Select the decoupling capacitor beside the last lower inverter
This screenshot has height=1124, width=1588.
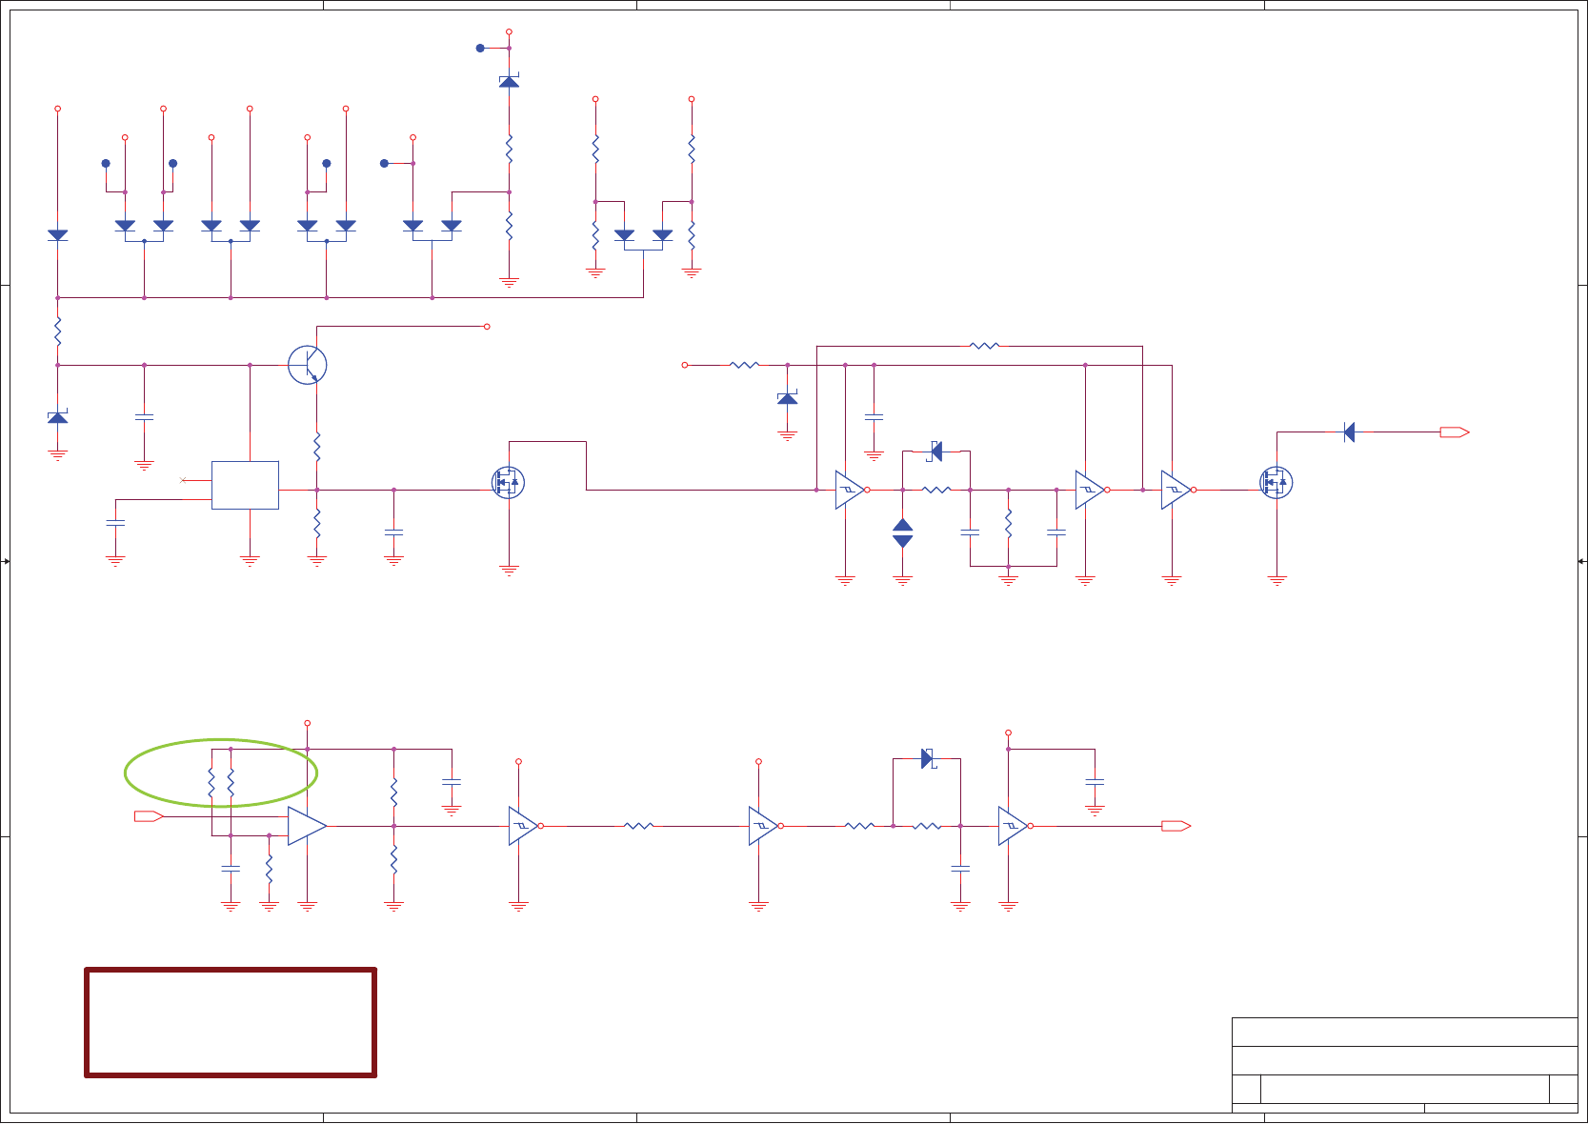point(1095,781)
